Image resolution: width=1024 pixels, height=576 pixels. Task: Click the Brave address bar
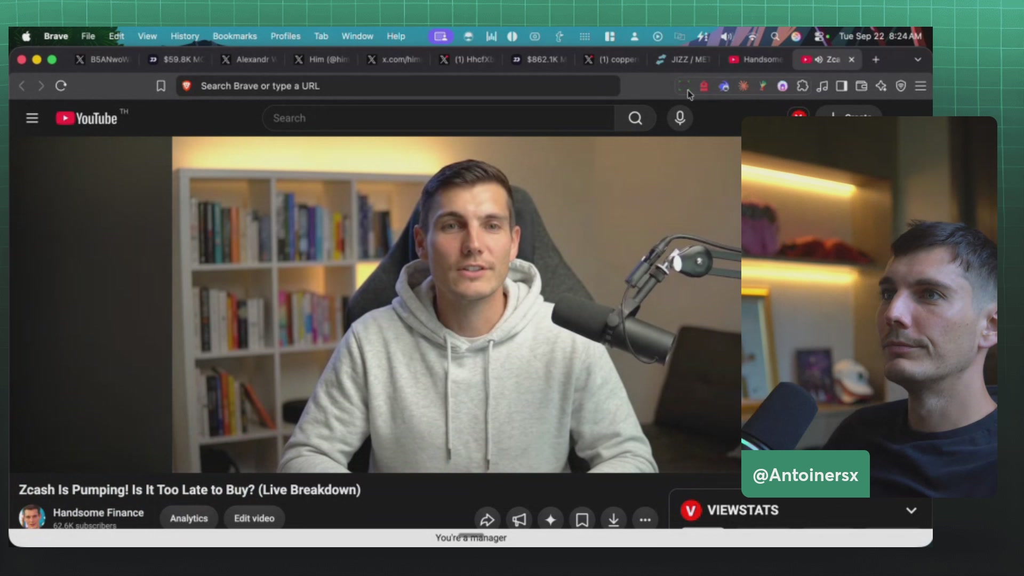point(398,86)
